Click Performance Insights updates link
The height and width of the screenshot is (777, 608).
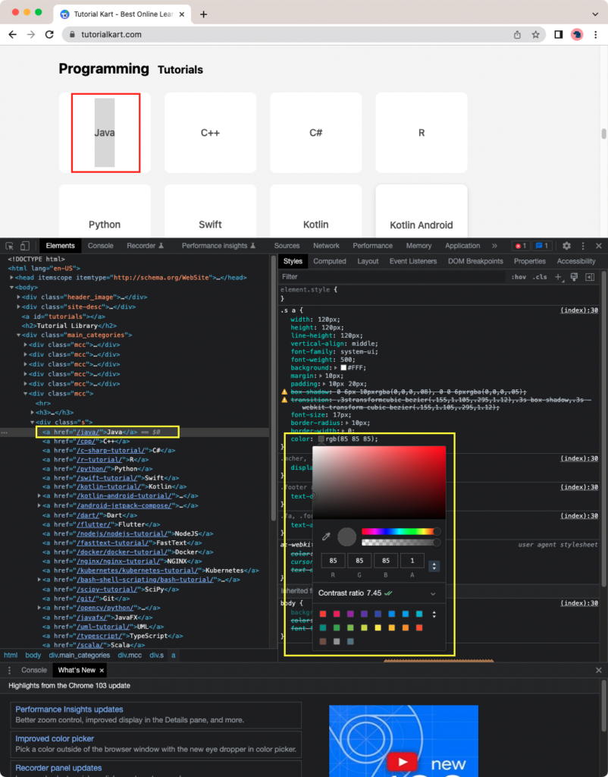[69, 709]
